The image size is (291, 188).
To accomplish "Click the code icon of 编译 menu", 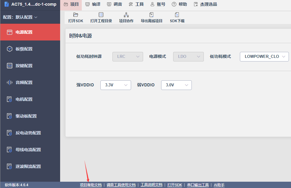I will (87, 4).
